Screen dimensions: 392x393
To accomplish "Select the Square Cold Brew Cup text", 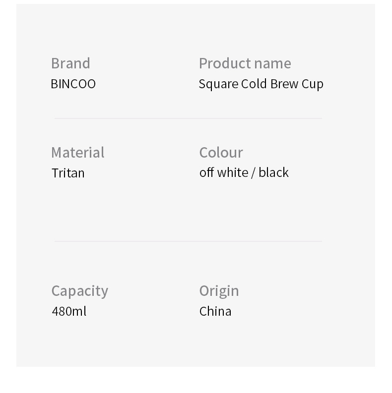I will [x=261, y=84].
